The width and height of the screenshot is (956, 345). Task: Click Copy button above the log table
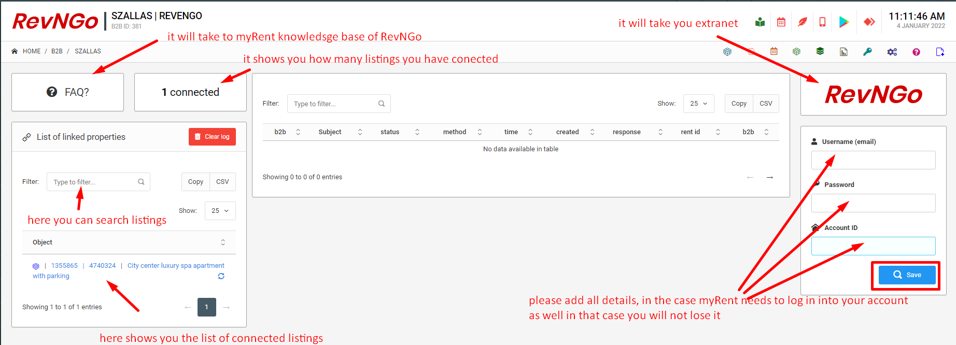pyautogui.click(x=739, y=104)
